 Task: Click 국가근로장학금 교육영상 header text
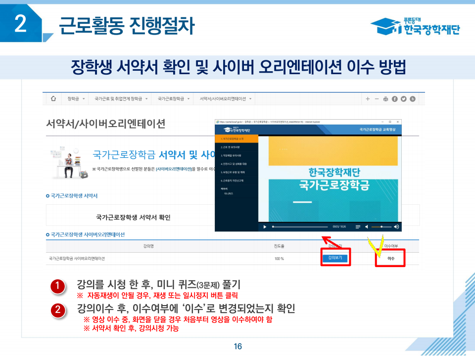(378, 129)
